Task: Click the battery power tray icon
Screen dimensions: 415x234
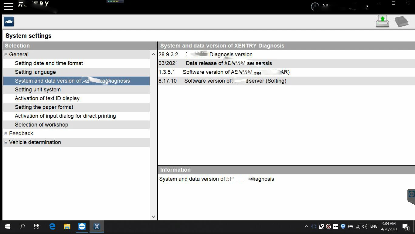Action: (350, 226)
